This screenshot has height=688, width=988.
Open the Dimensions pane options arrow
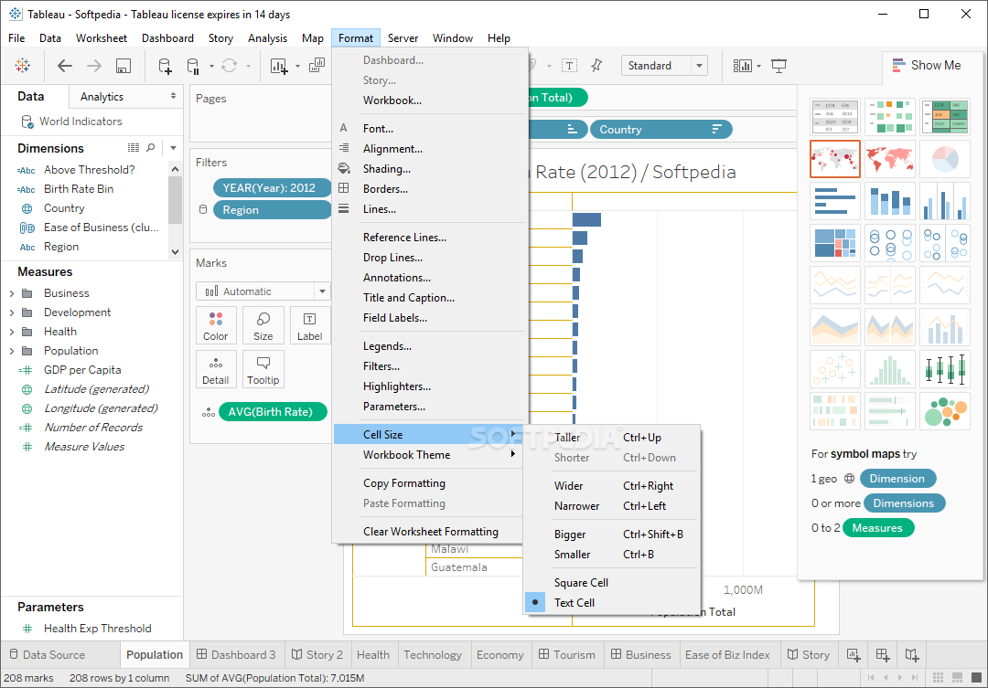173,148
